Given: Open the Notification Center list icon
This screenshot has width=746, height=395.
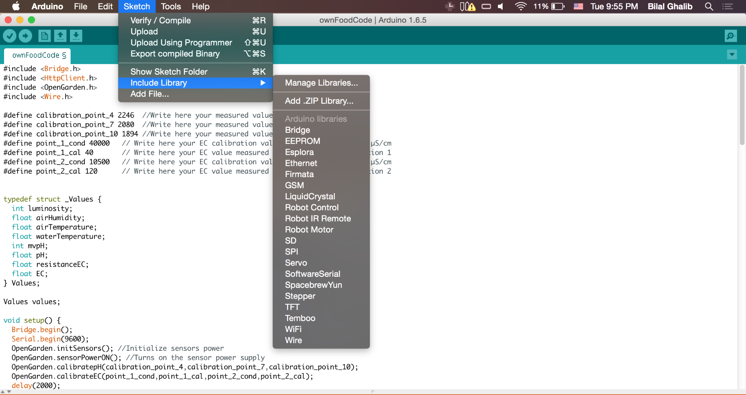Looking at the screenshot, I should (x=727, y=6).
